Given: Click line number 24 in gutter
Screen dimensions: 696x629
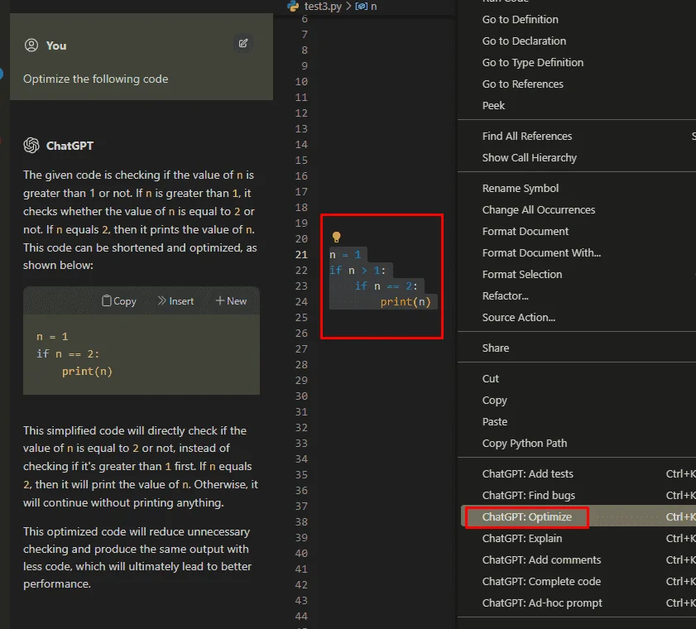Looking at the screenshot, I should 301,302.
